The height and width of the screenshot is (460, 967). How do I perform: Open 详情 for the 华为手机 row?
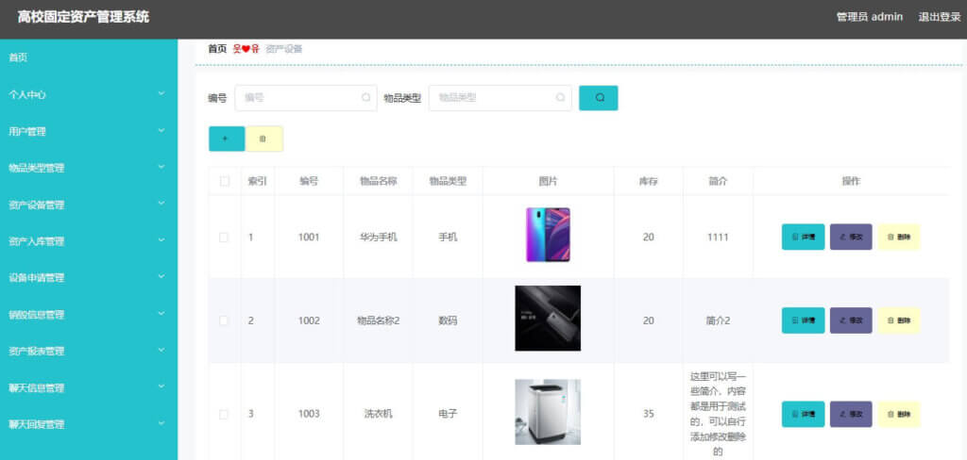[x=803, y=237]
